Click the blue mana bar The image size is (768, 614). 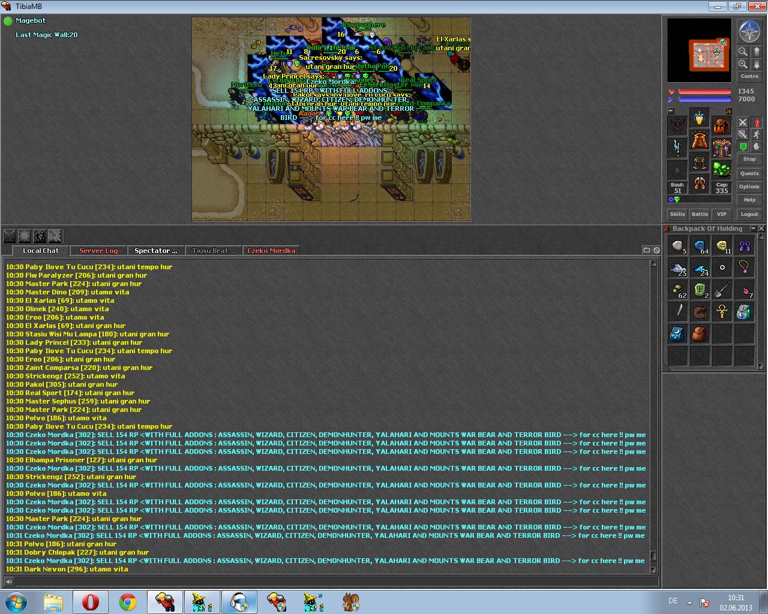pos(704,100)
